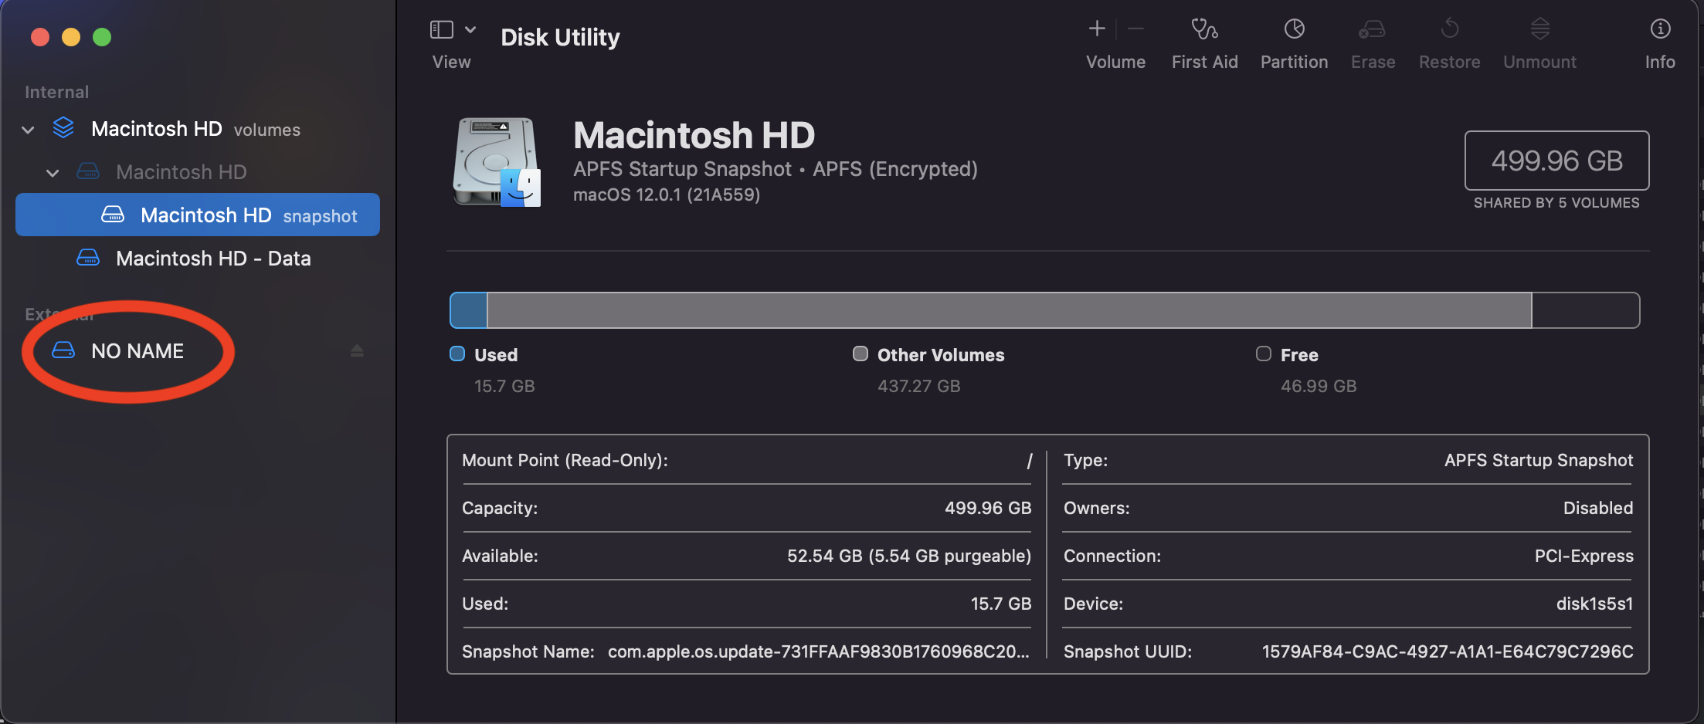This screenshot has width=1704, height=724.
Task: Click the NO NAME drive icon
Action: click(x=63, y=350)
